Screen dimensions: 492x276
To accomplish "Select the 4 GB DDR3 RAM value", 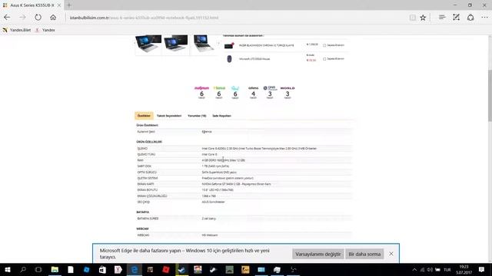I will 224,160.
